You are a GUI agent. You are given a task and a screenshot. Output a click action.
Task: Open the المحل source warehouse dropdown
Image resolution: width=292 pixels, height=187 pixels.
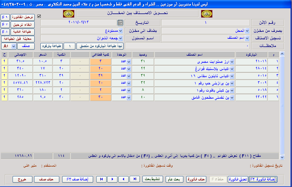pos(247,31)
